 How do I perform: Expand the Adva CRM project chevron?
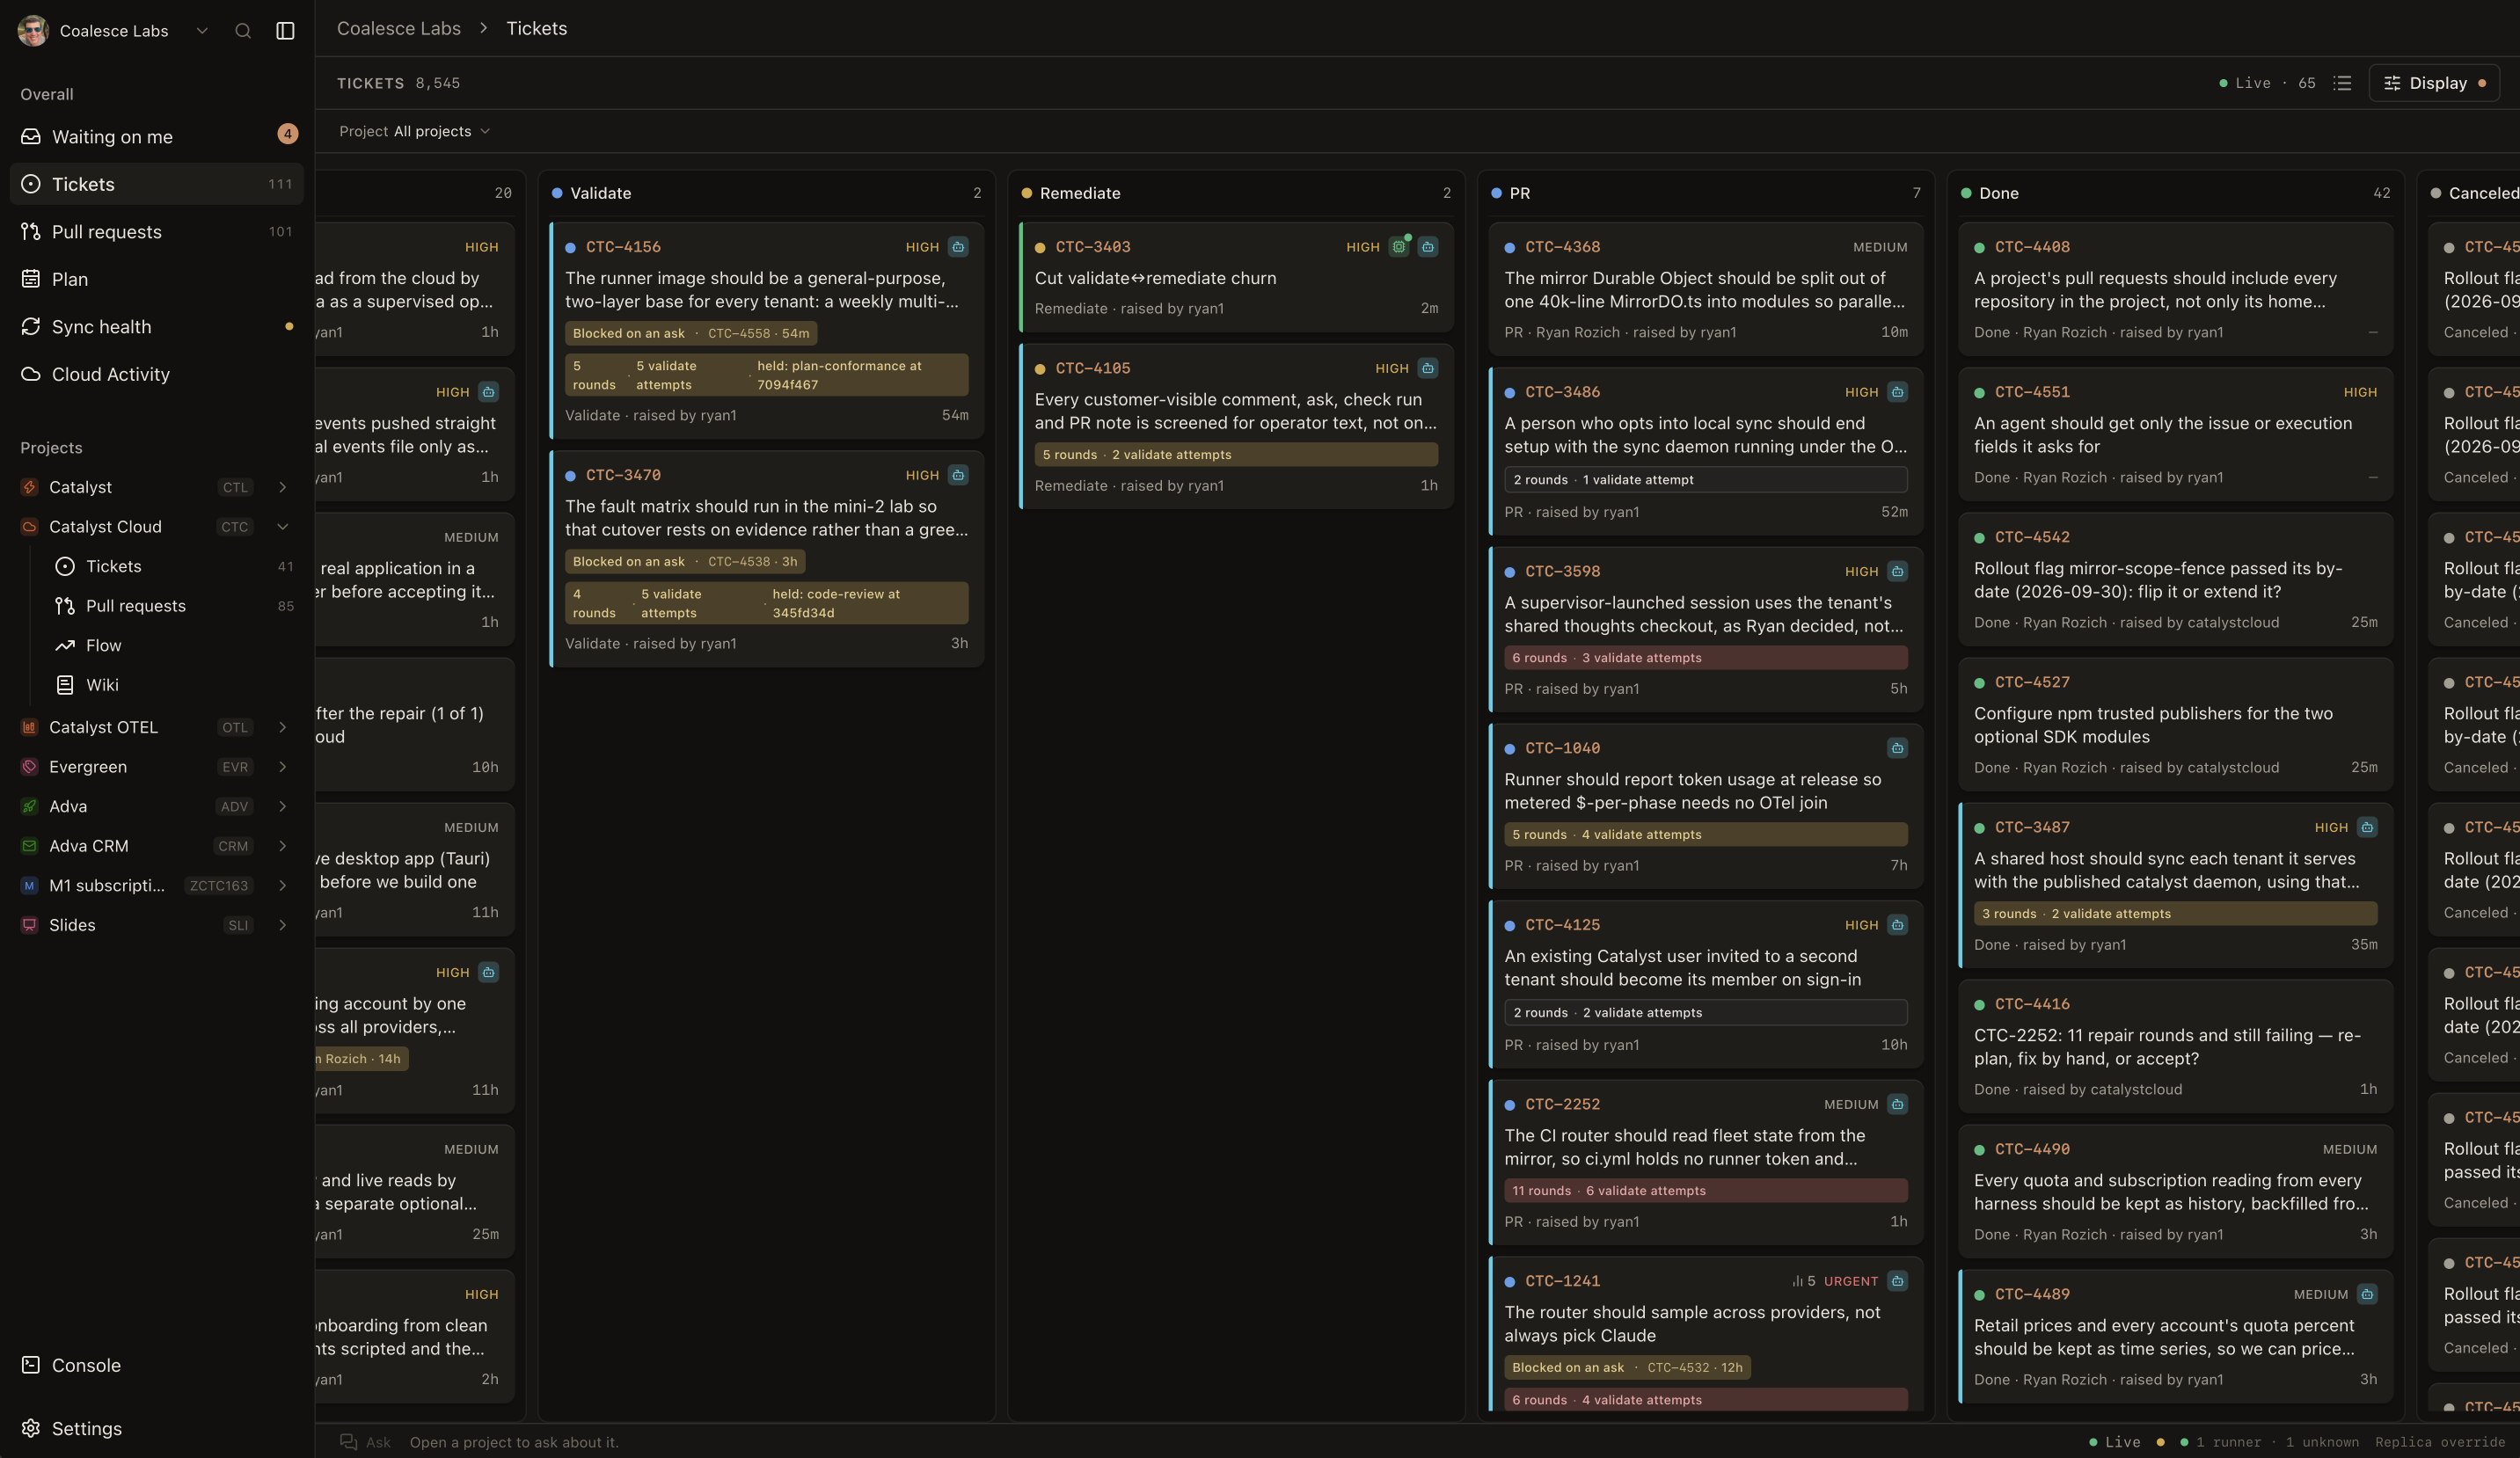283,846
